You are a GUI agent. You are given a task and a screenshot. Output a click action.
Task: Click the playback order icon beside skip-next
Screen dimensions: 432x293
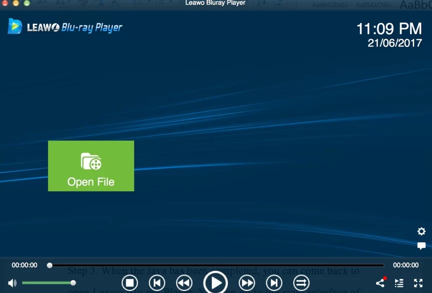[x=301, y=282]
